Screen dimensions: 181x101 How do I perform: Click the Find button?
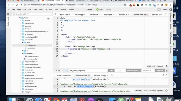pyautogui.click(x=111, y=71)
